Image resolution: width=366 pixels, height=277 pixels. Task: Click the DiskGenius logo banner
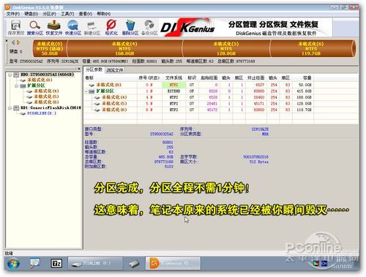[187, 28]
